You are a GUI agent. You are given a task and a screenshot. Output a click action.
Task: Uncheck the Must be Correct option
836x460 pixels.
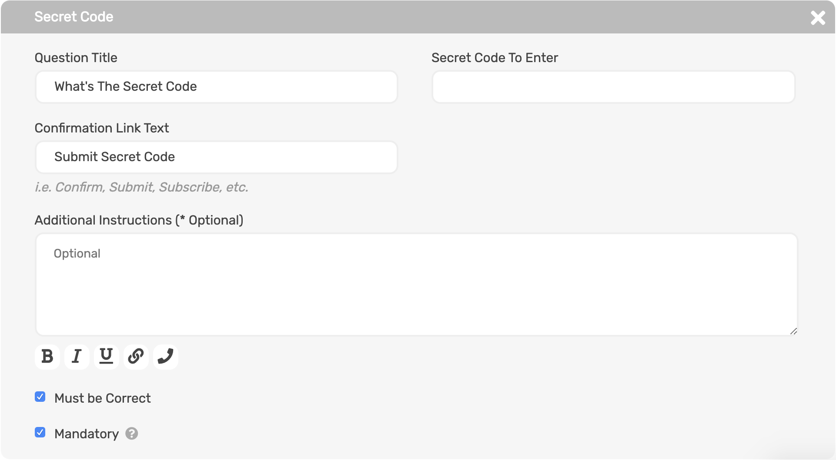tap(40, 397)
